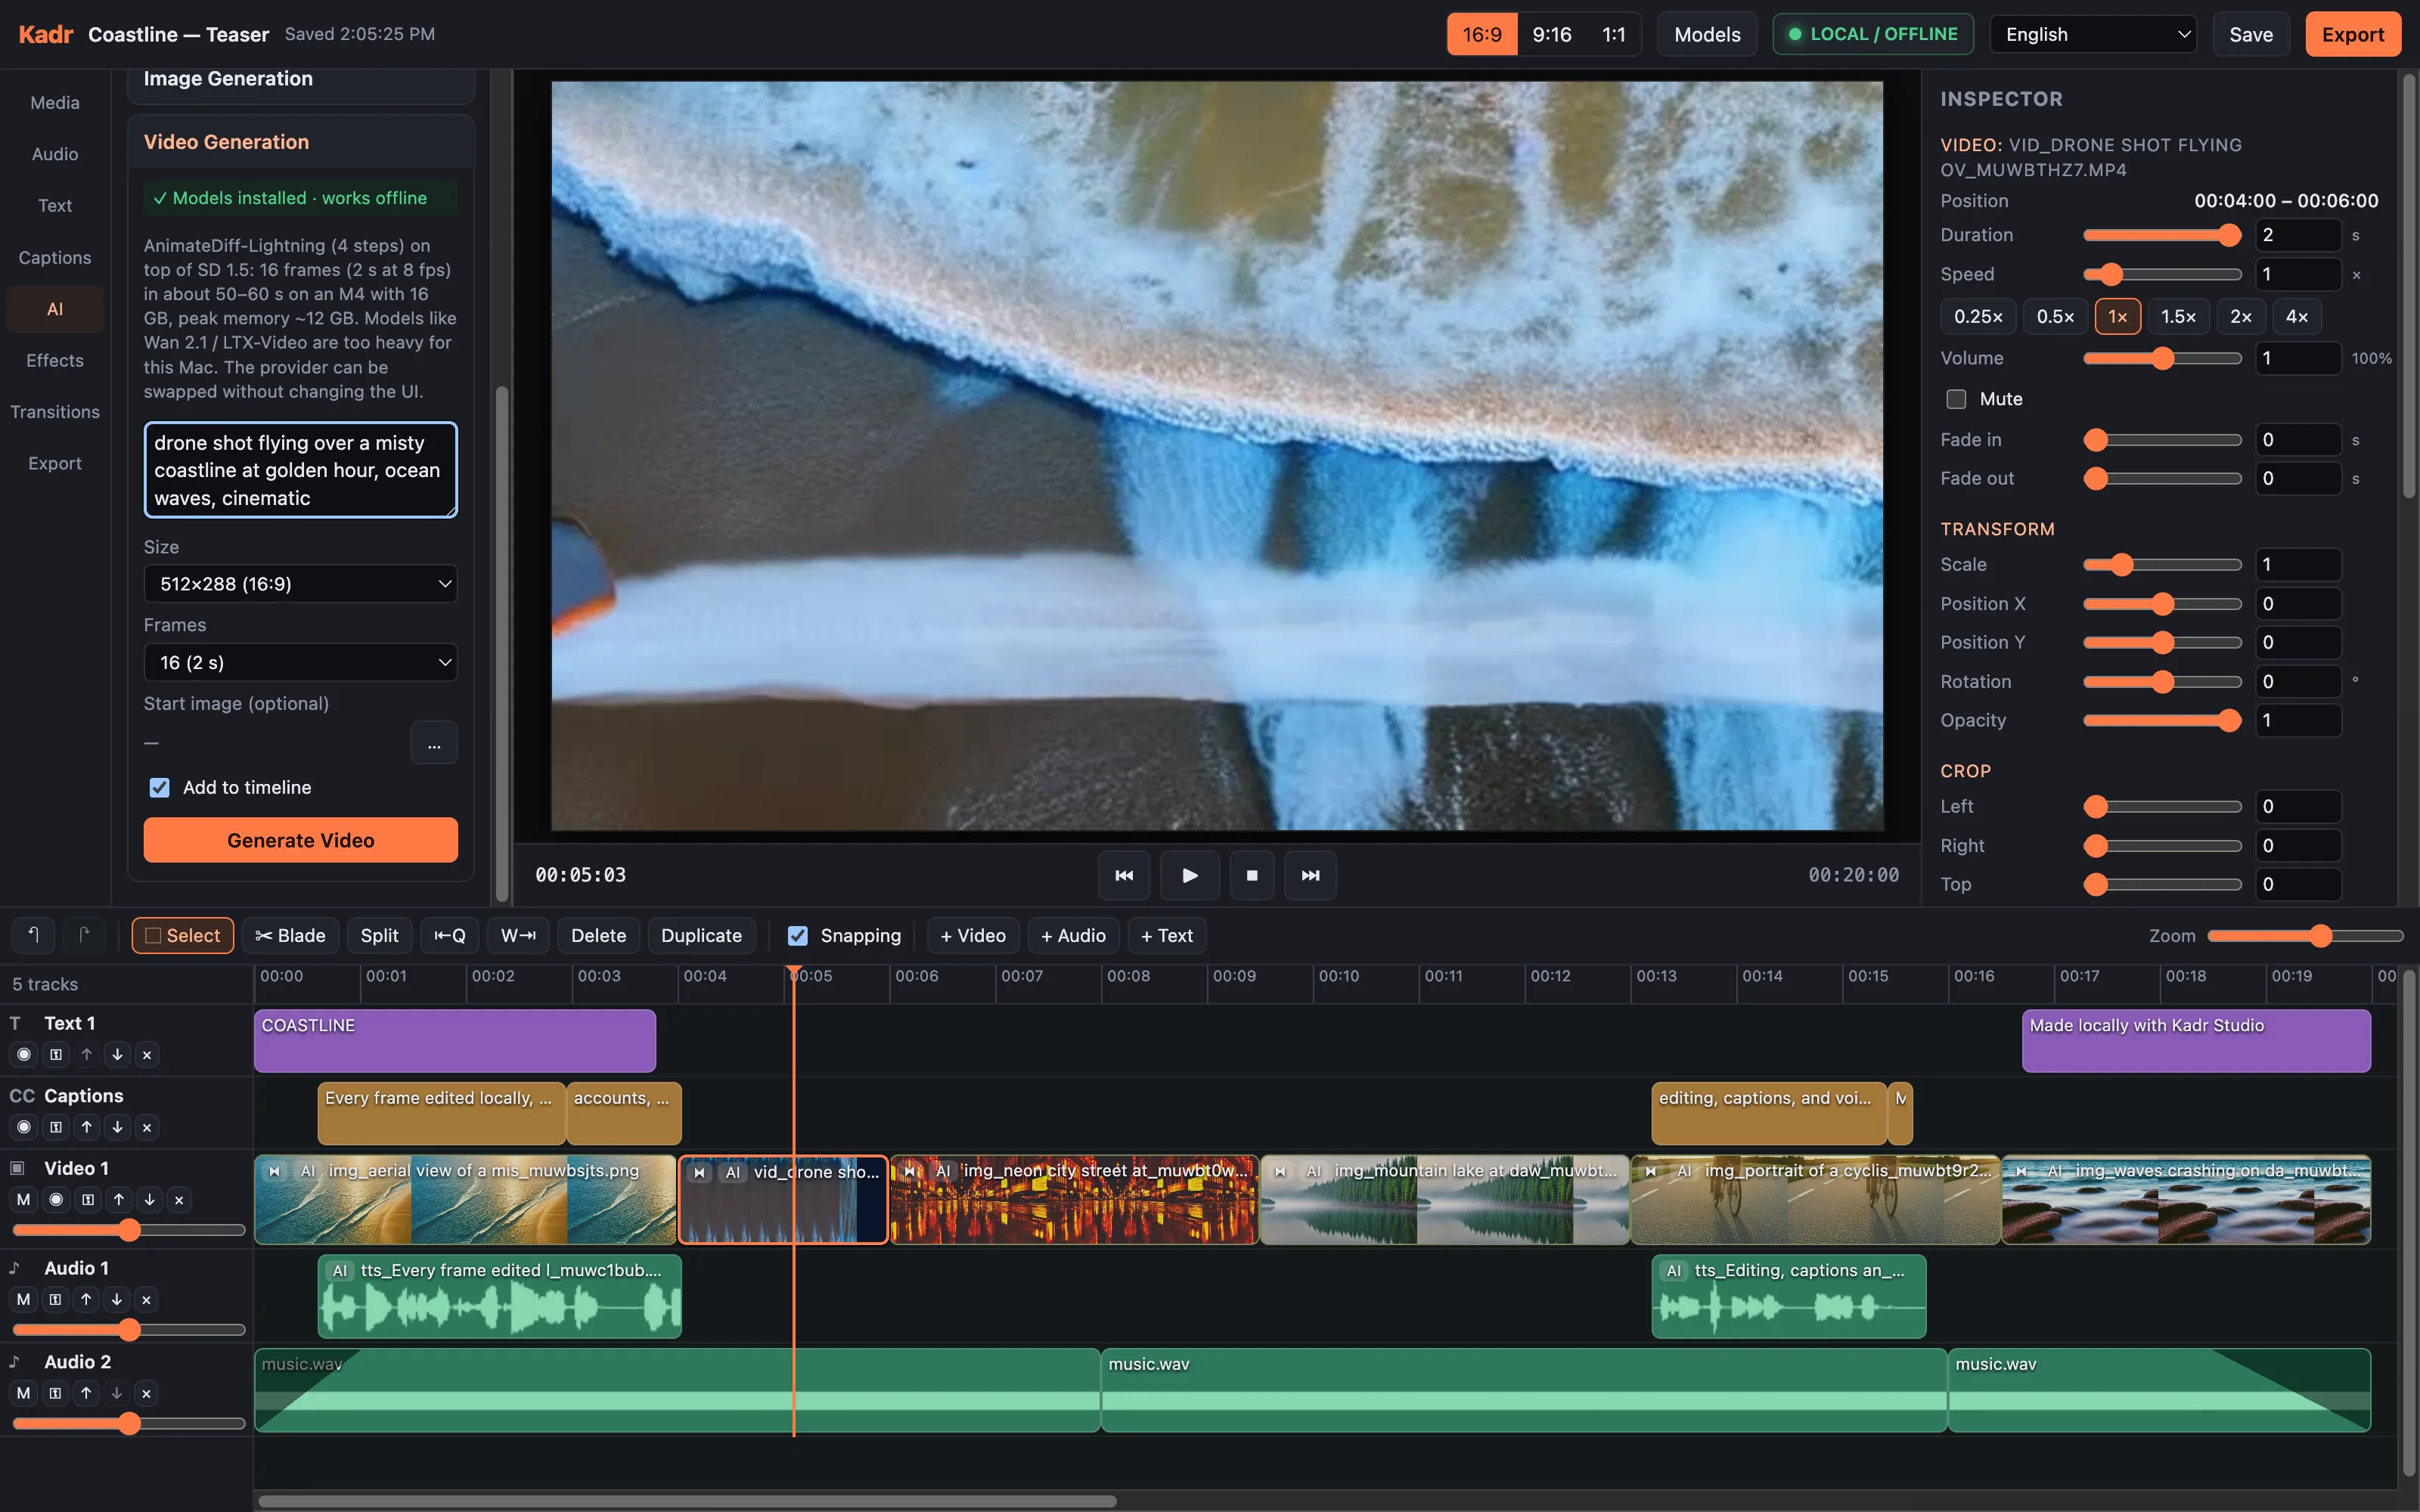Stop preview playback

click(x=1252, y=875)
